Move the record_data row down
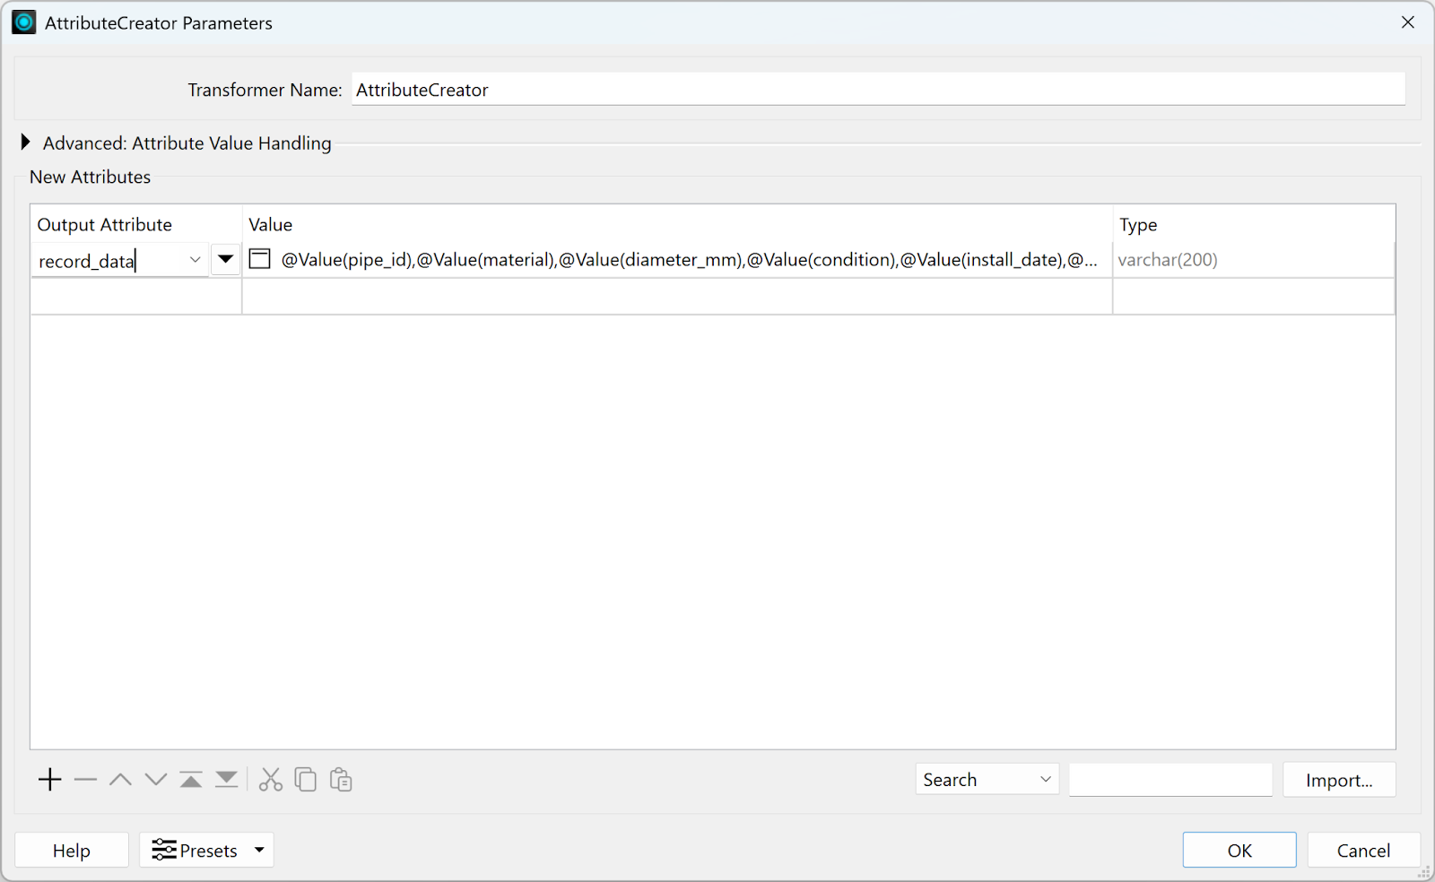Image resolution: width=1435 pixels, height=882 pixels. click(x=155, y=779)
